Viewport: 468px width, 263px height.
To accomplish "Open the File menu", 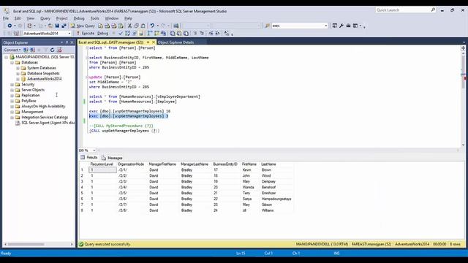I will 6,18.
